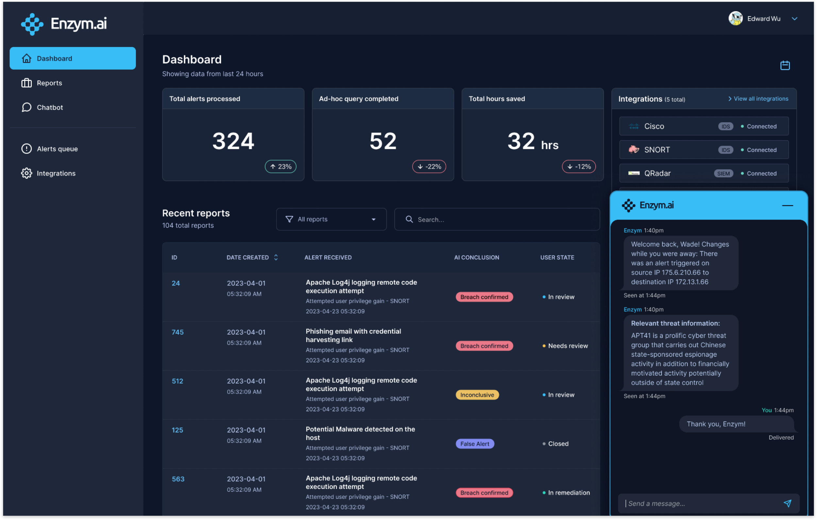This screenshot has height=520, width=817.
Task: Minimize the Enzym.ai chat window
Action: 787,205
